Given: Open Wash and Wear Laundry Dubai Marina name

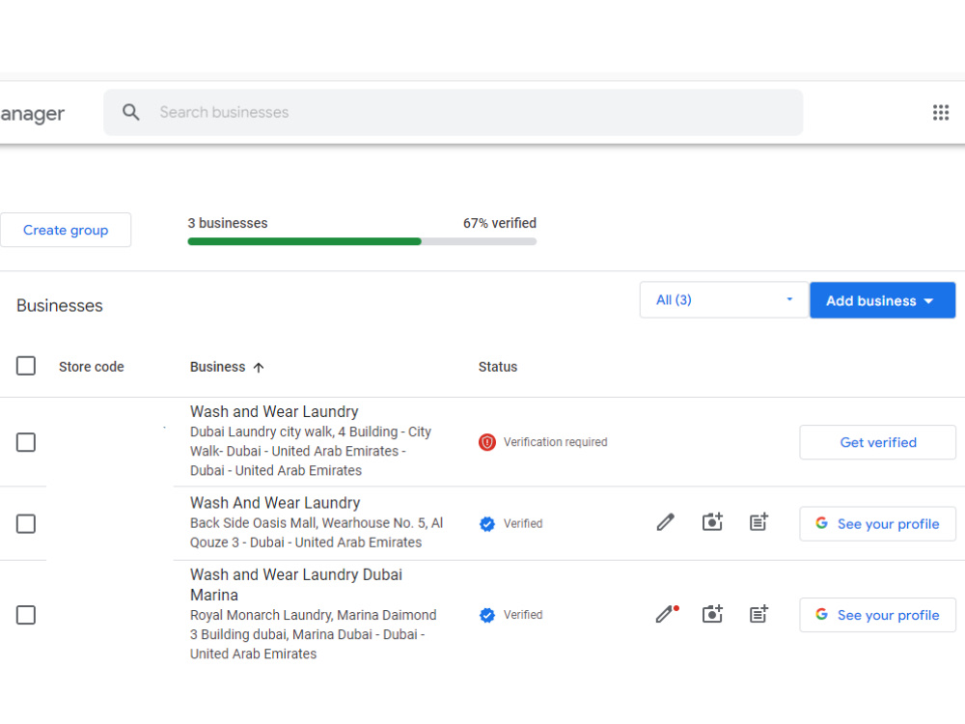Looking at the screenshot, I should (296, 585).
